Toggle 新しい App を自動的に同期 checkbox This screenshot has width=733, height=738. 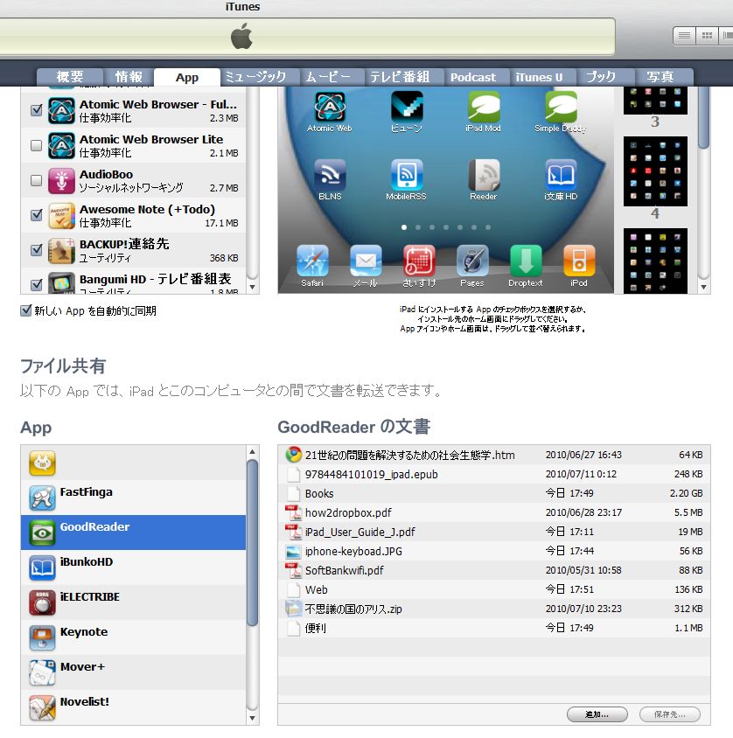pyautogui.click(x=26, y=310)
